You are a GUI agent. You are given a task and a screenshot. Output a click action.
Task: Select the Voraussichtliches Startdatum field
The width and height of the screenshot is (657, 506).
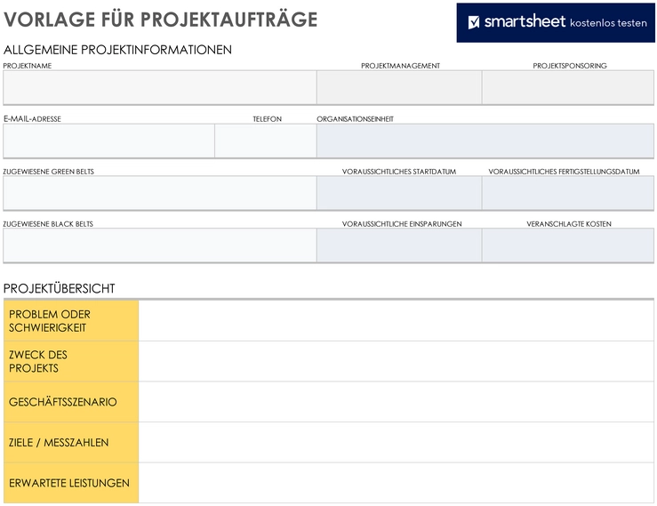pos(399,193)
